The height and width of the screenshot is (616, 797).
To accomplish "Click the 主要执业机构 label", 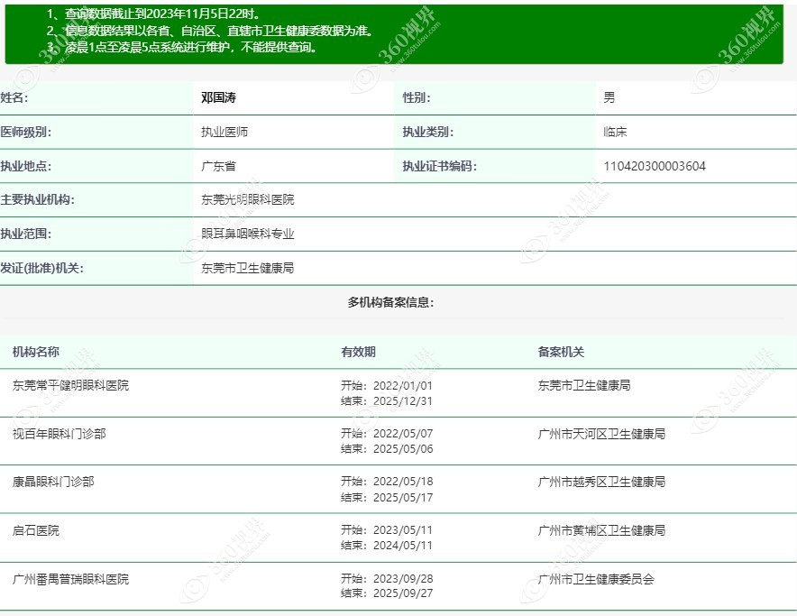I will [38, 199].
